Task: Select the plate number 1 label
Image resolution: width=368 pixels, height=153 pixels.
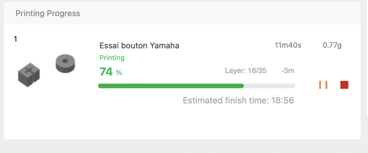Action: 16,39
